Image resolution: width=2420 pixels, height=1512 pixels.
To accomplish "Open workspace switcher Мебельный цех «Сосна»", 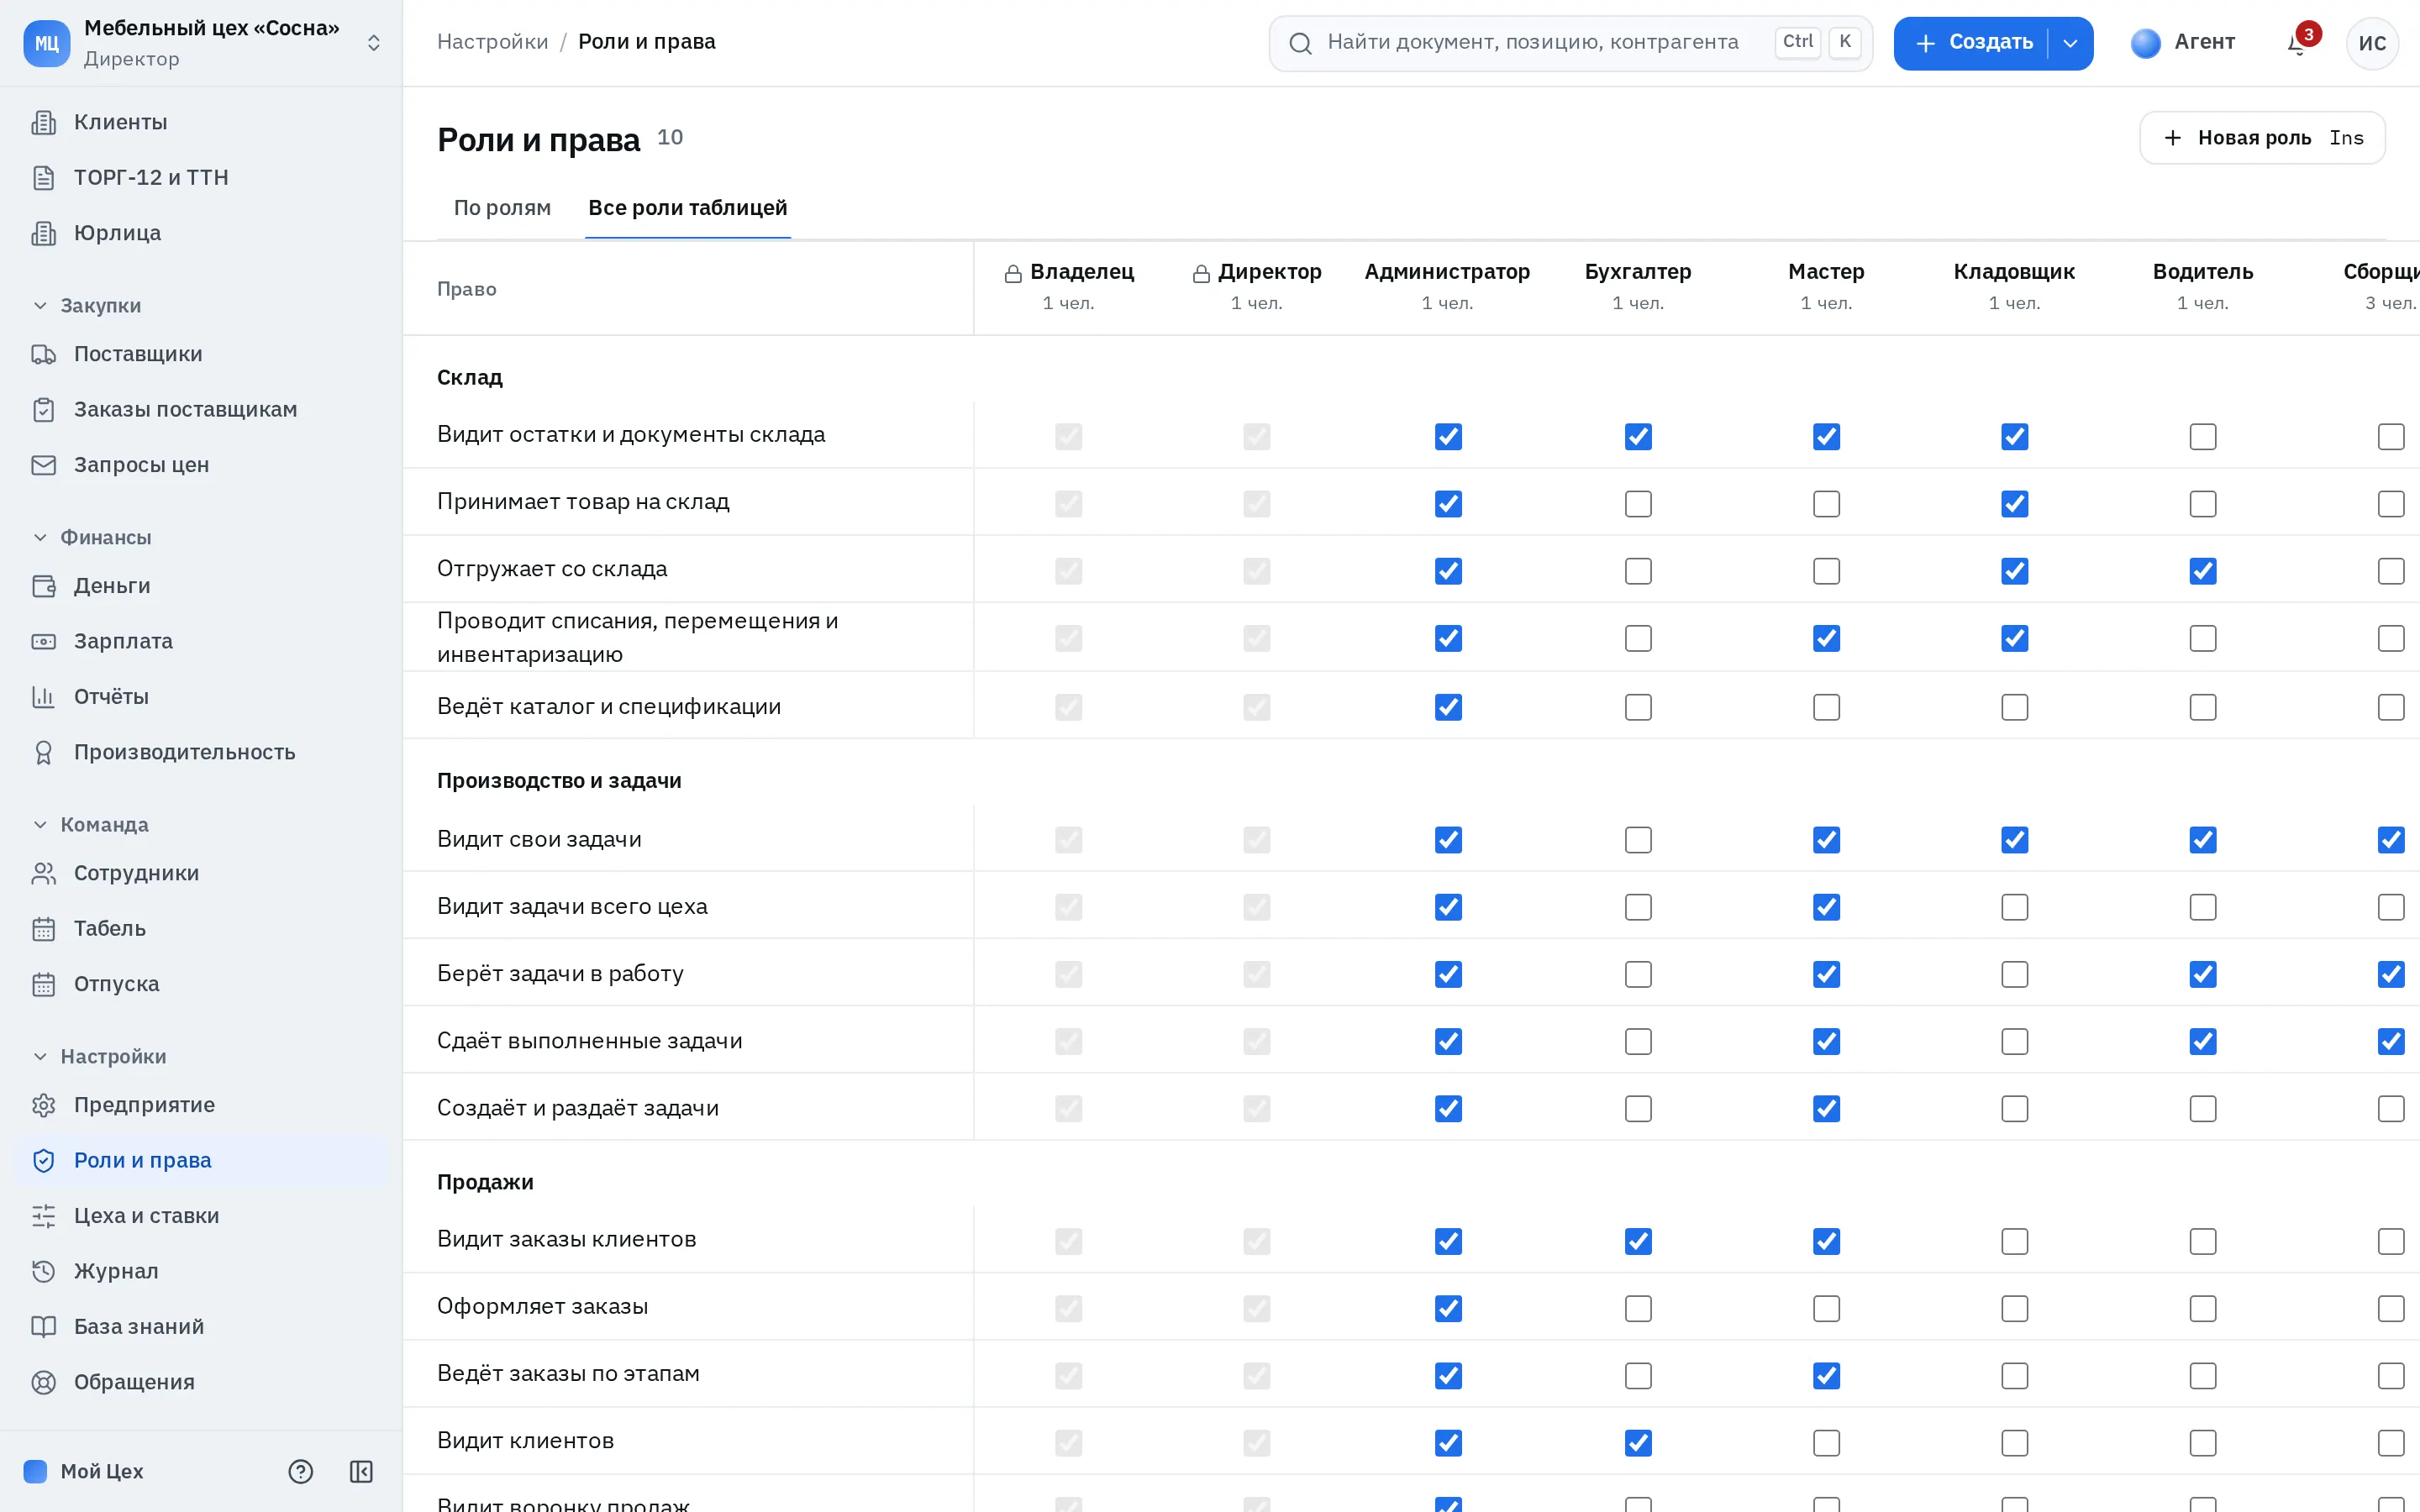I will click(201, 43).
